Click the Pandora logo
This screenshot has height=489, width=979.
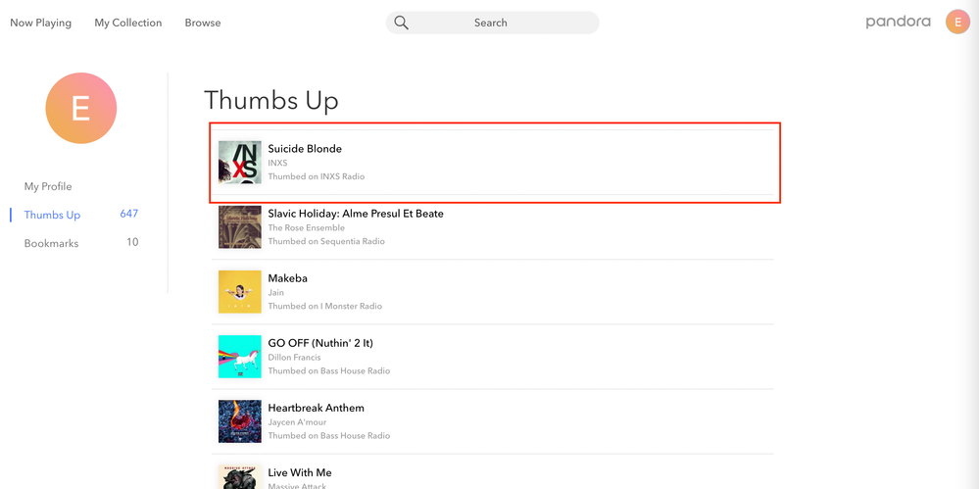click(x=898, y=22)
